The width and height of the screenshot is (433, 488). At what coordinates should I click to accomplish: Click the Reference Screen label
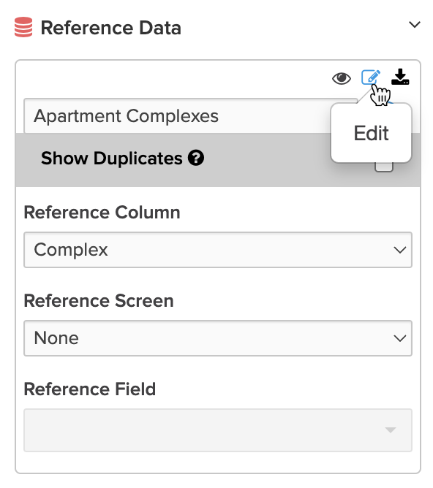coord(99,301)
